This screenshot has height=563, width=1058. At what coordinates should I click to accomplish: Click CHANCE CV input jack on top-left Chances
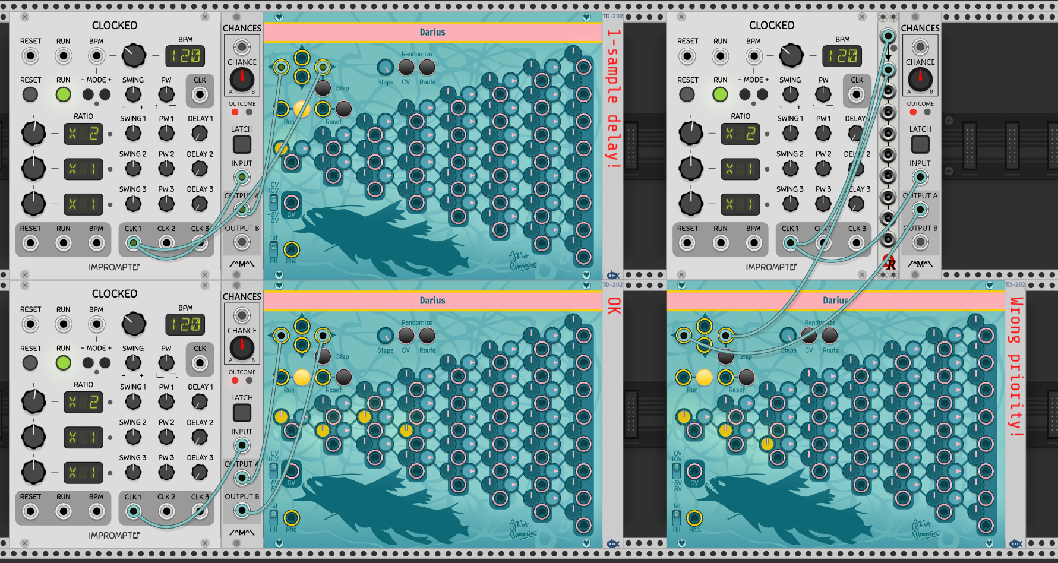pyautogui.click(x=242, y=46)
